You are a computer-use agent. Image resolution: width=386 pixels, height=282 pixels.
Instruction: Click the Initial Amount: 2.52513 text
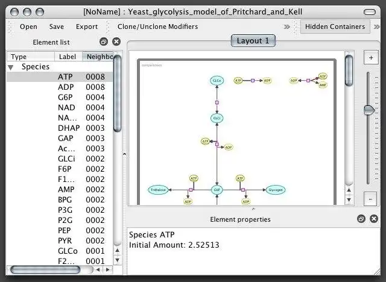tap(174, 245)
